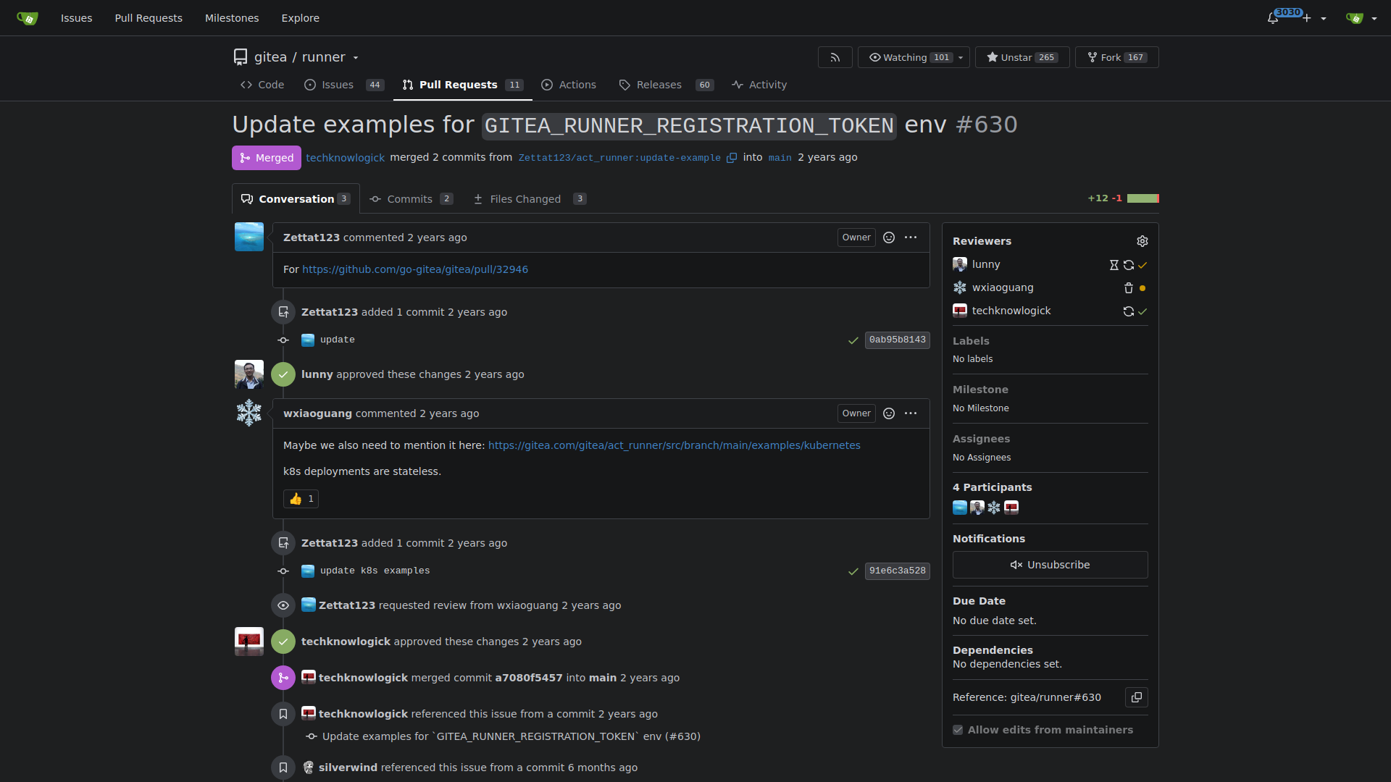Remove wxiaoguang's review request

1129,288
